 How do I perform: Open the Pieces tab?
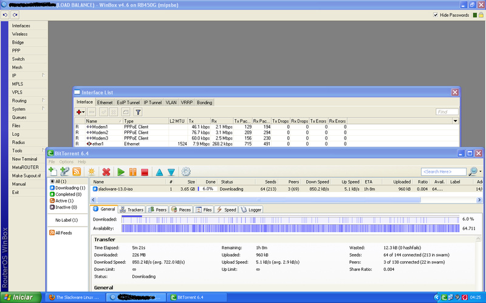point(181,210)
